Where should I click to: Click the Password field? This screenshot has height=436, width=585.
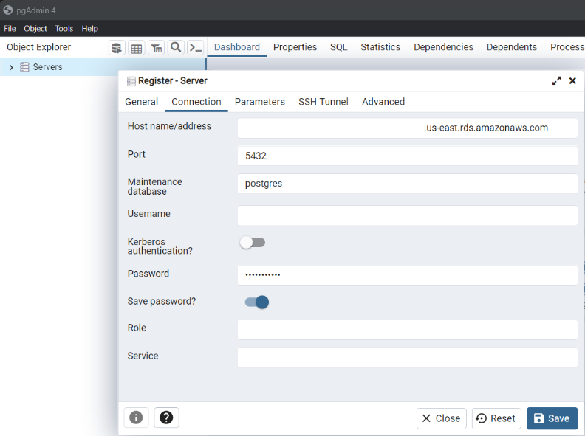click(x=408, y=275)
